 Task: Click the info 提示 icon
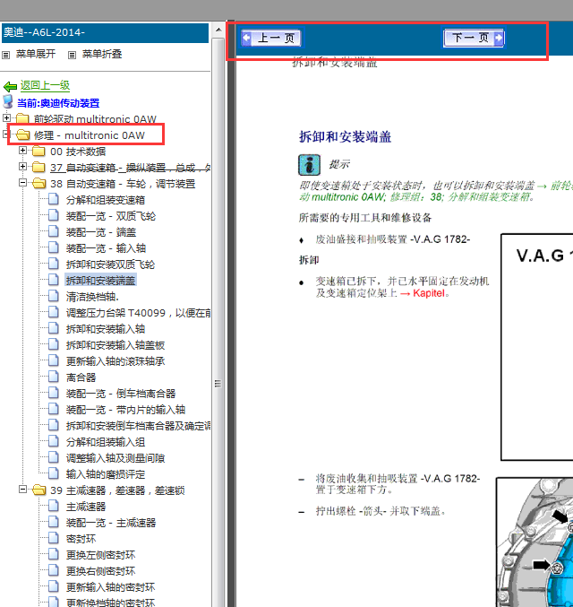(309, 165)
